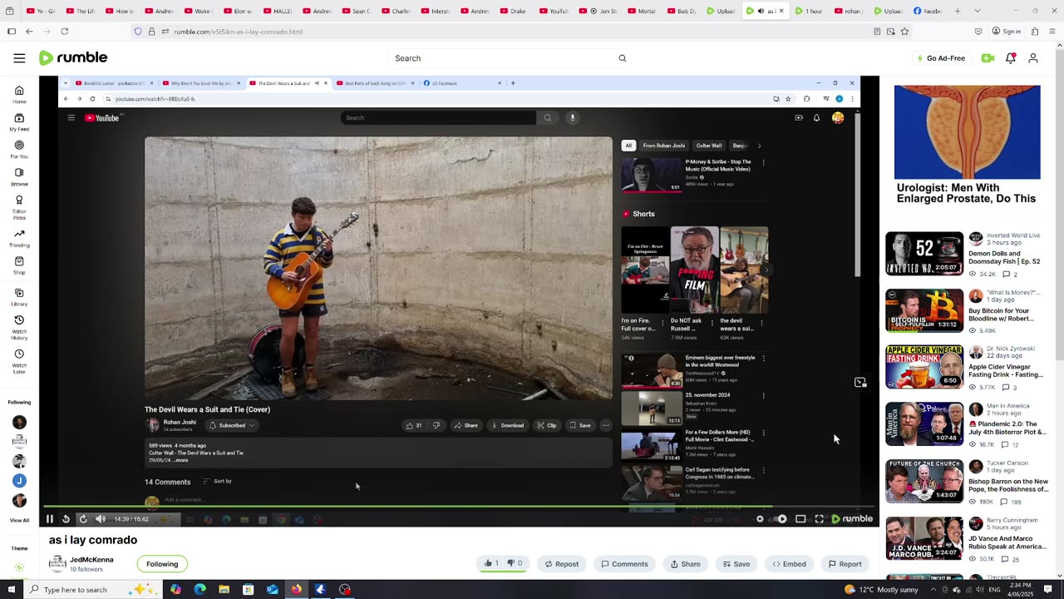Screen dimensions: 1064x599
Task: Dislike the video with thumbs down
Action: click(515, 563)
